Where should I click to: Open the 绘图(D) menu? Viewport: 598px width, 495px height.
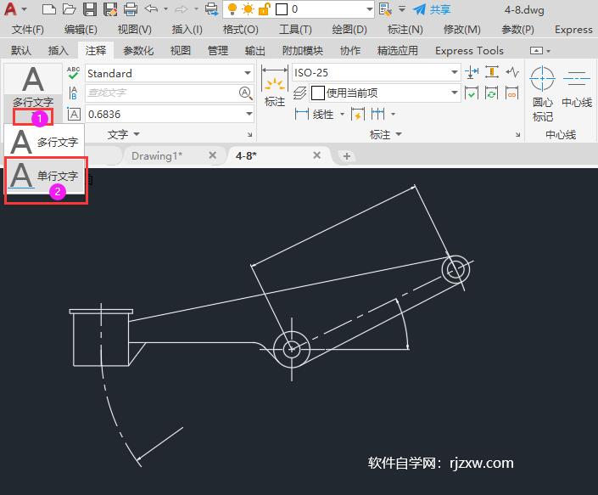coord(349,30)
